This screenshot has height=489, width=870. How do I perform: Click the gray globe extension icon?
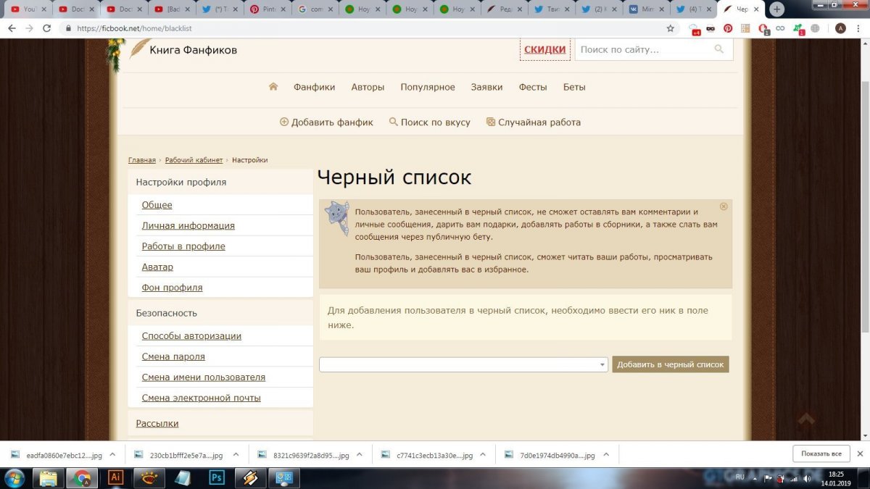pos(814,28)
